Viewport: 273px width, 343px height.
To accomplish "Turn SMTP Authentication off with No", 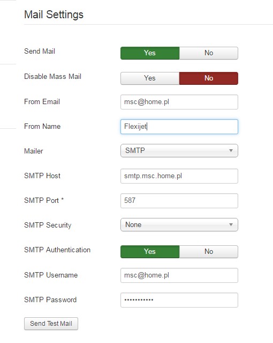I will pyautogui.click(x=209, y=252).
